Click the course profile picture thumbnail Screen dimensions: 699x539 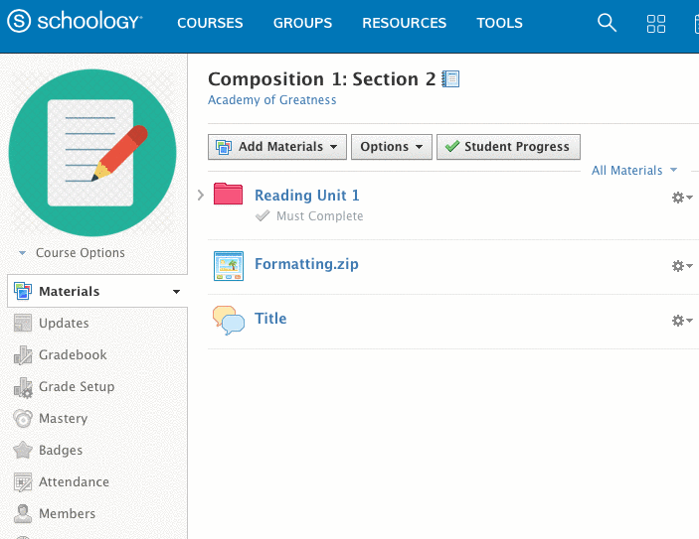pyautogui.click(x=92, y=152)
